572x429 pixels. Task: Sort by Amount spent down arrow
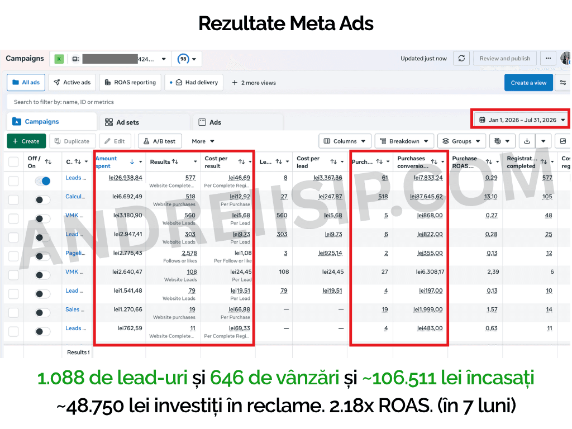[x=132, y=161]
